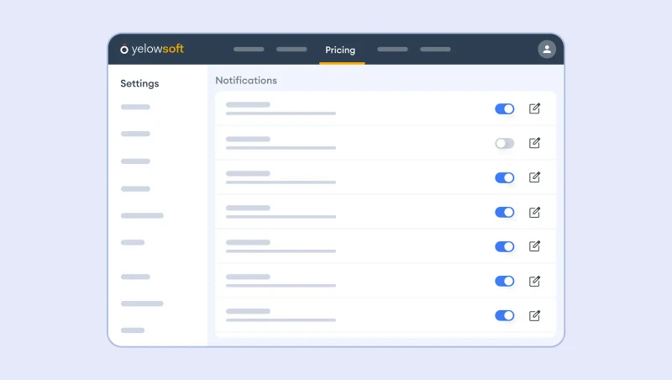672x380 pixels.
Task: Open the nav item right of Pricing
Action: pyautogui.click(x=392, y=50)
